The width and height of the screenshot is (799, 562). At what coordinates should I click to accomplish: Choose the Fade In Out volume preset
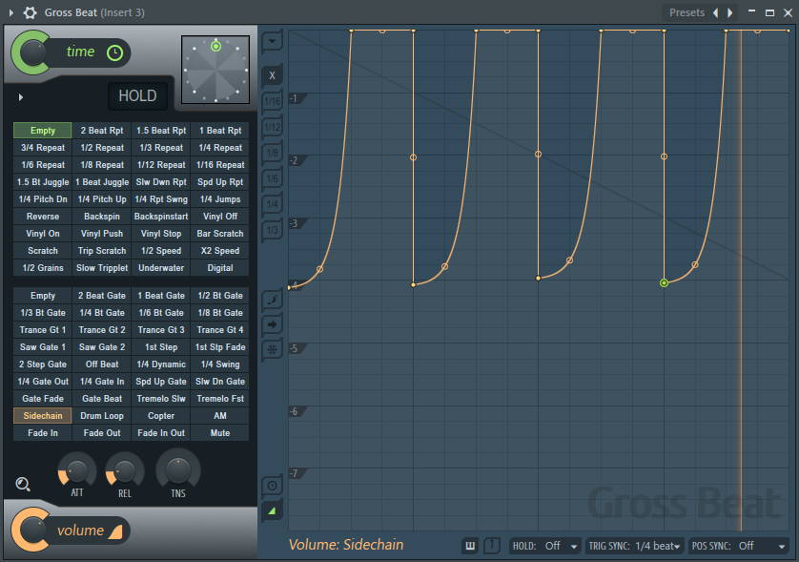(161, 433)
